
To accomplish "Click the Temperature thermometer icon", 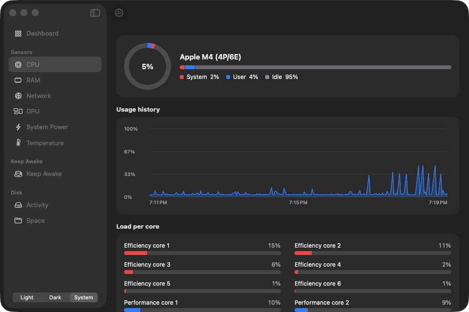I will point(18,143).
